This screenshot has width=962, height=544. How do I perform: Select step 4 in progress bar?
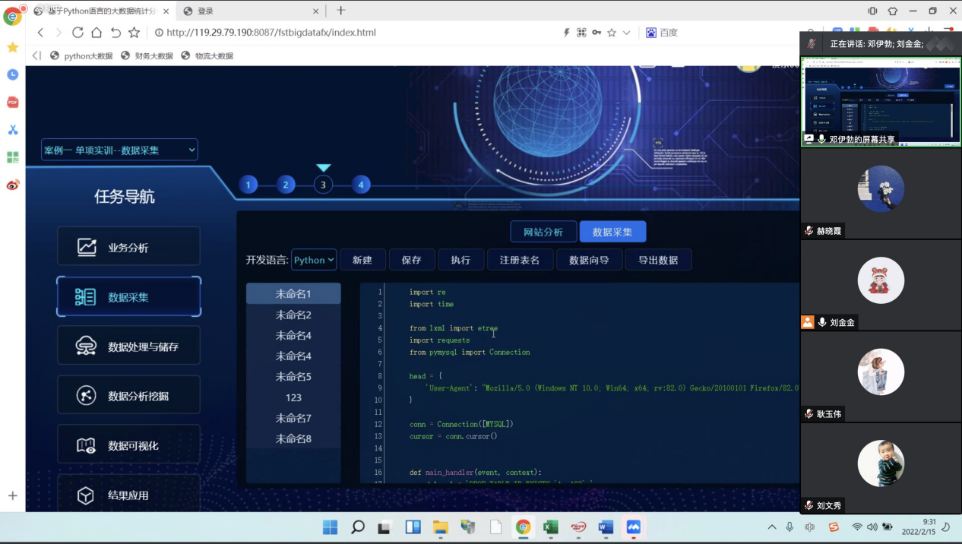click(361, 184)
